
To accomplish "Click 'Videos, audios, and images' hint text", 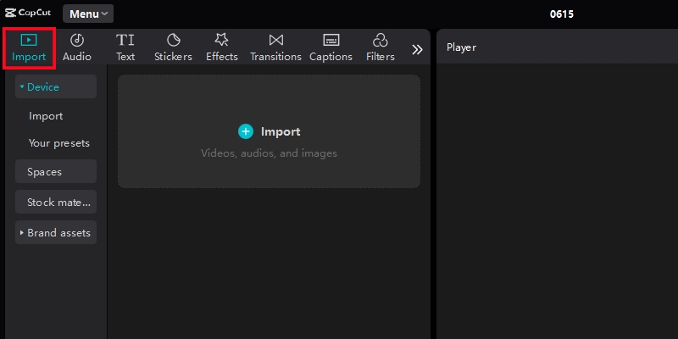I will [269, 153].
